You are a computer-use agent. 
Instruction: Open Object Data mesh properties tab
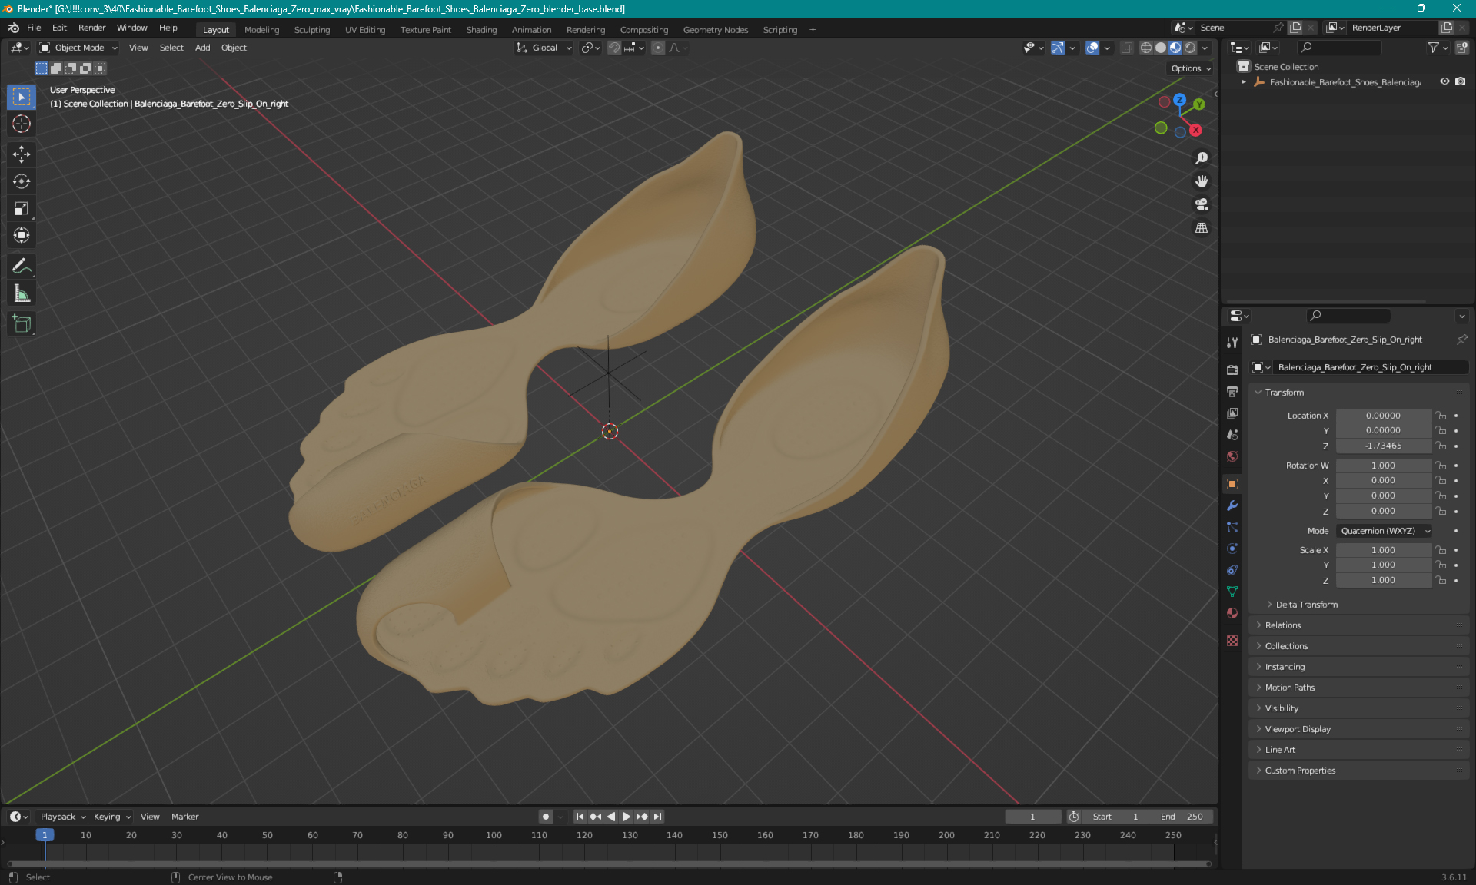[x=1232, y=592]
